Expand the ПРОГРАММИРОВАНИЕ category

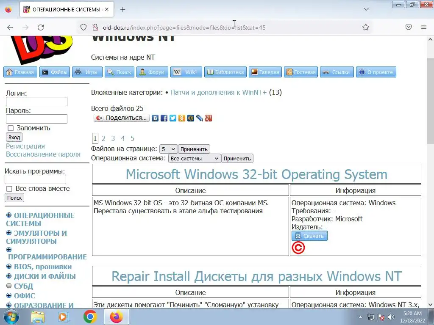(9, 250)
